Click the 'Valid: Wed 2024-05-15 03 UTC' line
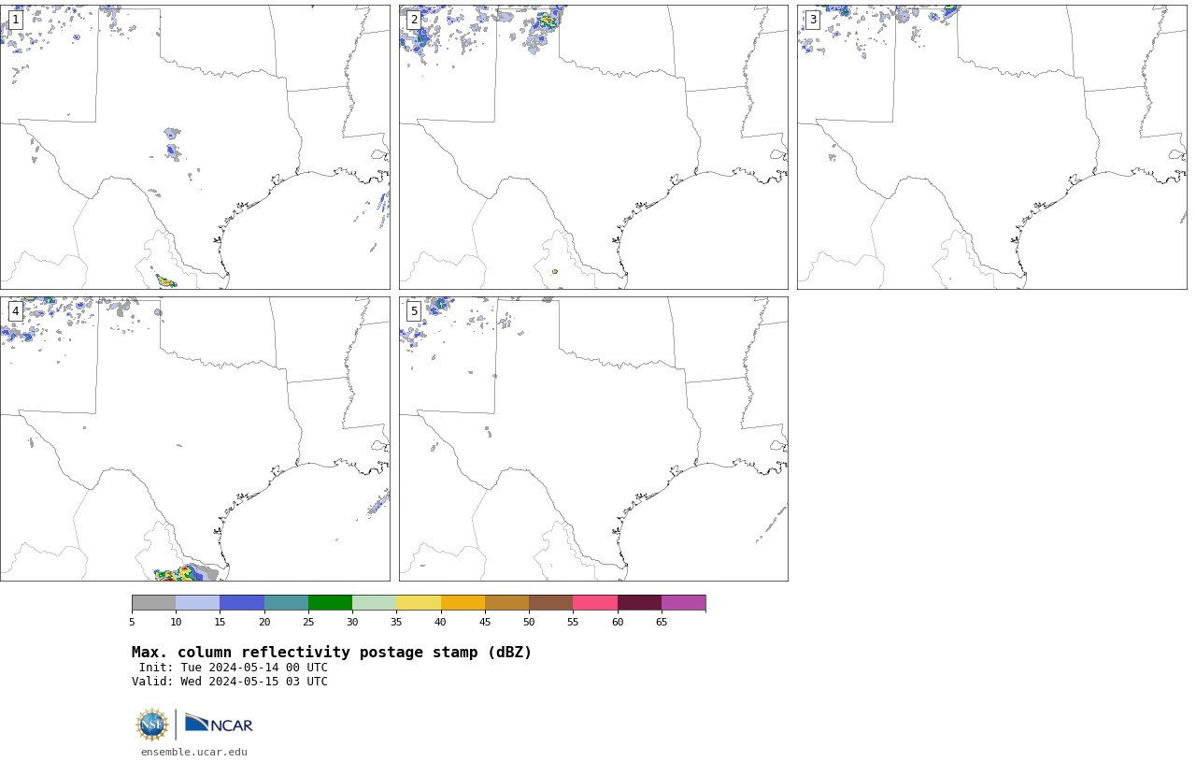 [x=230, y=682]
